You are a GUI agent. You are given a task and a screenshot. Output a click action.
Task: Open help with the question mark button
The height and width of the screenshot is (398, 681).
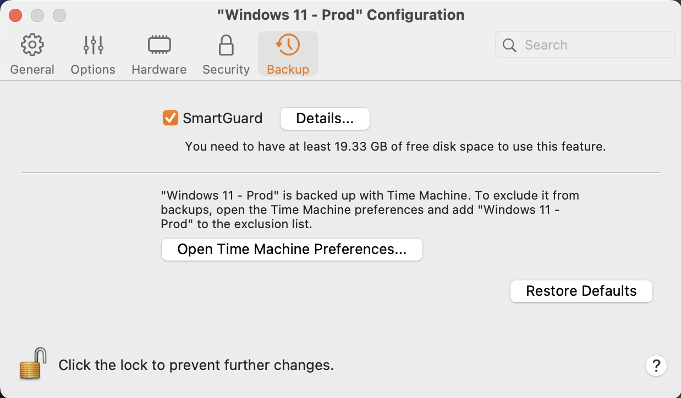(x=656, y=366)
